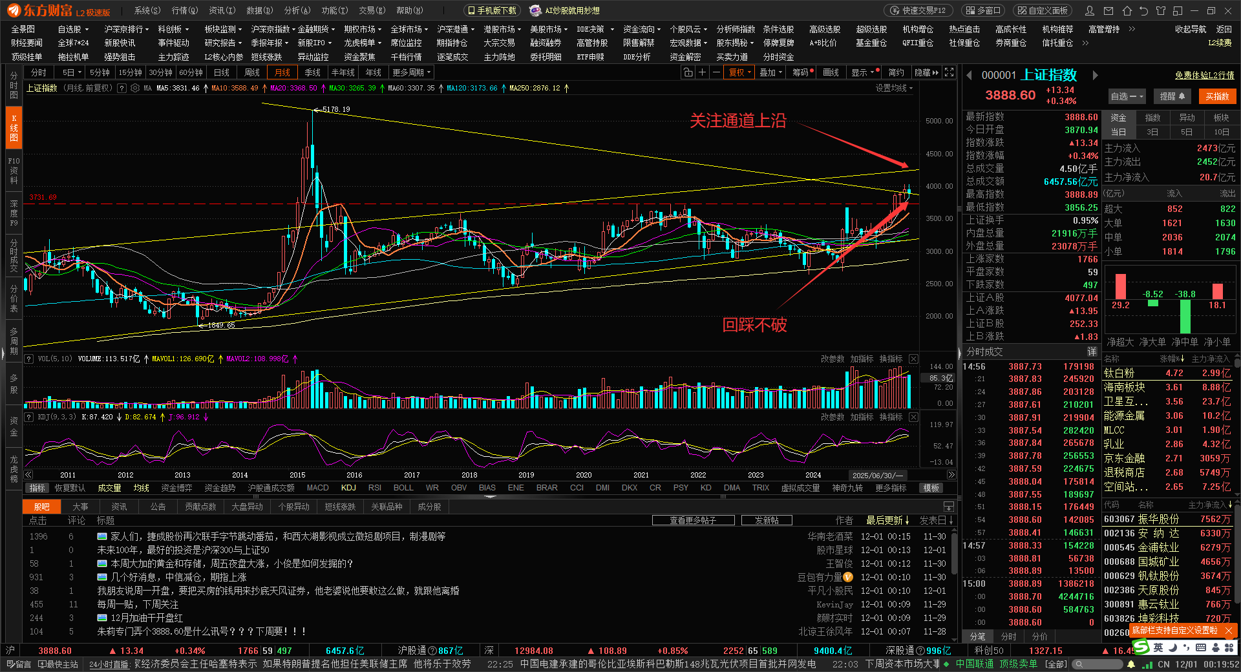
Task: Close the KDJ indicator panel
Action: tap(913, 417)
